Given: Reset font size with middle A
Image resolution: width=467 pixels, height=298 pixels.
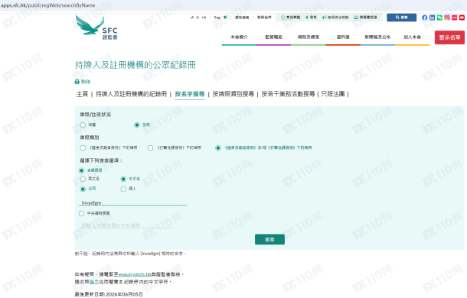Looking at the screenshot, I should [x=198, y=18].
